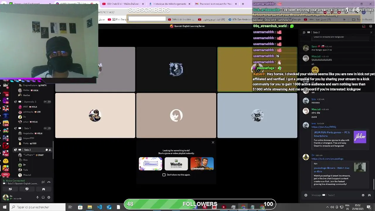Viewport: 375px width, 211px height.
Task: Open the apps button in chat input
Action: coord(369,195)
